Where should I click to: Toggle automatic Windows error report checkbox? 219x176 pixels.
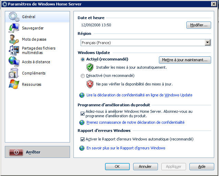(82, 139)
